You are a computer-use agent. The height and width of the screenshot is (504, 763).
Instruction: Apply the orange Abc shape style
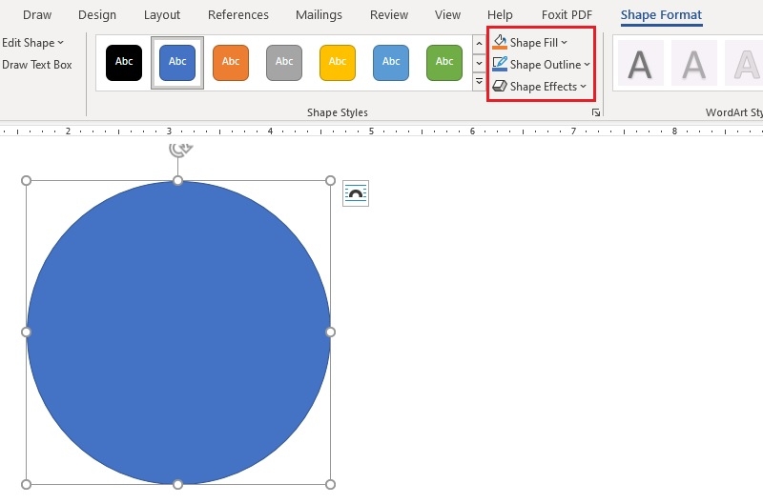pos(231,63)
